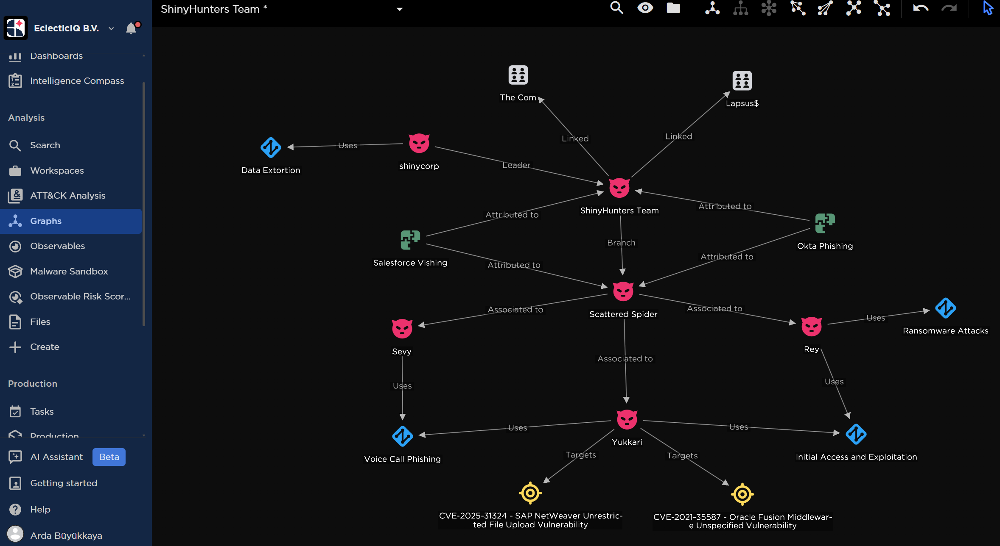Image resolution: width=1000 pixels, height=546 pixels.
Task: Apply the hierarchical layout from the toolbar
Action: click(x=741, y=8)
